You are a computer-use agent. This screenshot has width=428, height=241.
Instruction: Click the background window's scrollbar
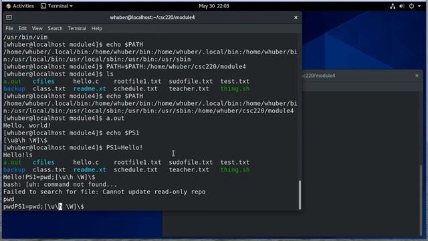(x=421, y=199)
